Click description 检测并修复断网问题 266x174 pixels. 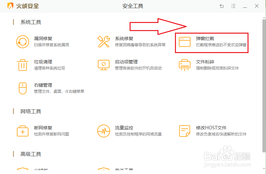click(52, 134)
